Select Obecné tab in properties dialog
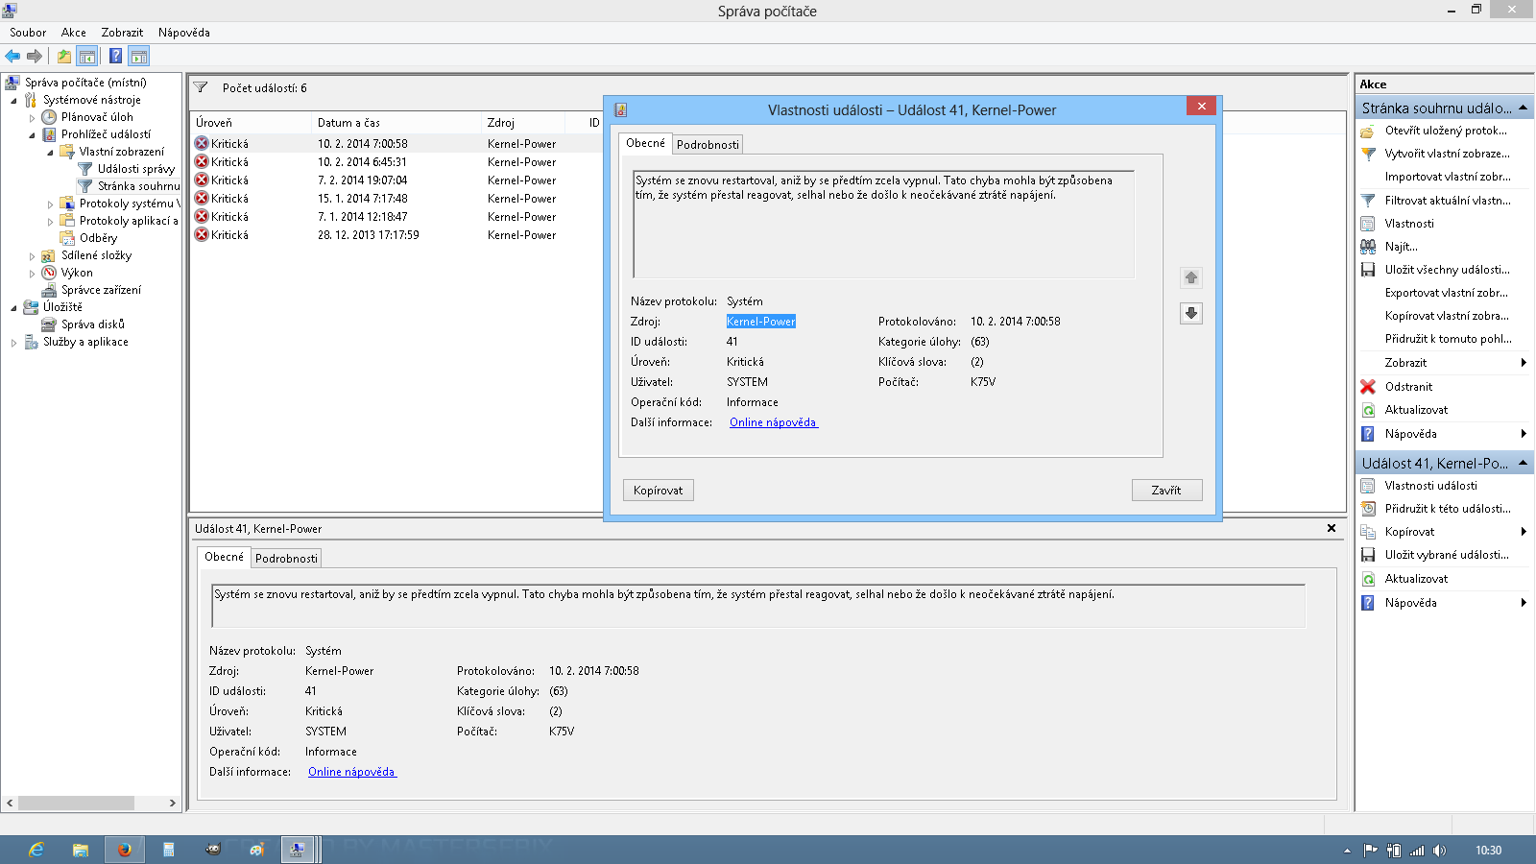The width and height of the screenshot is (1536, 864). pos(645,143)
